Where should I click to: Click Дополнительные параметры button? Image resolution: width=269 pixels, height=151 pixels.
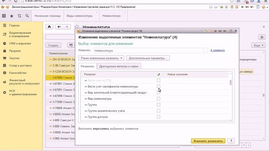148,58
